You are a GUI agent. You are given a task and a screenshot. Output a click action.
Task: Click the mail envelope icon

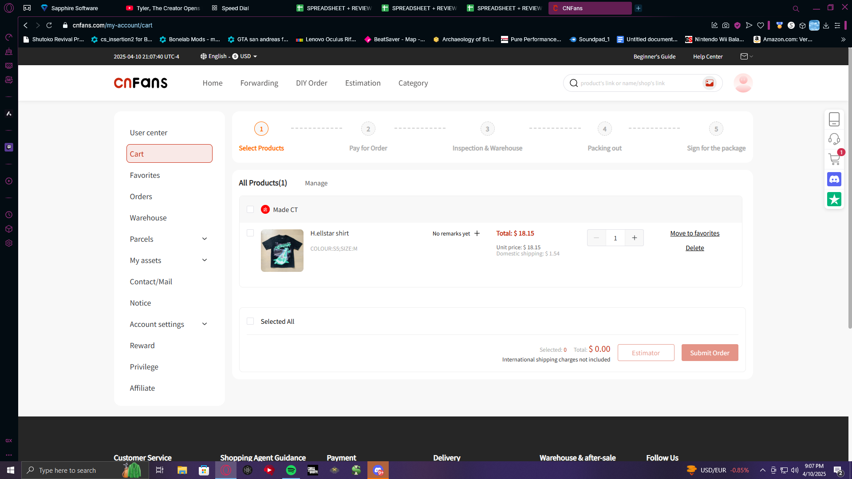click(x=744, y=56)
